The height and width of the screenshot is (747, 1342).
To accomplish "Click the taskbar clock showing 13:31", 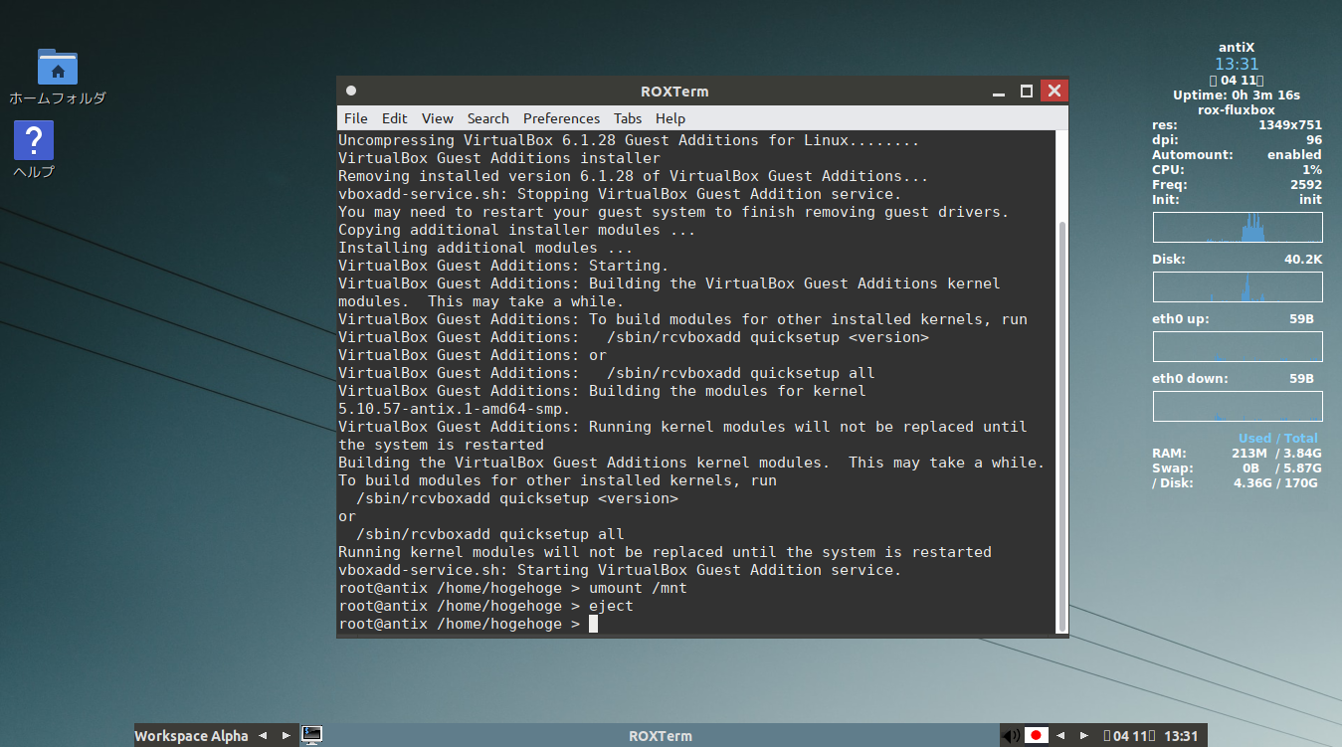I will 1181,736.
